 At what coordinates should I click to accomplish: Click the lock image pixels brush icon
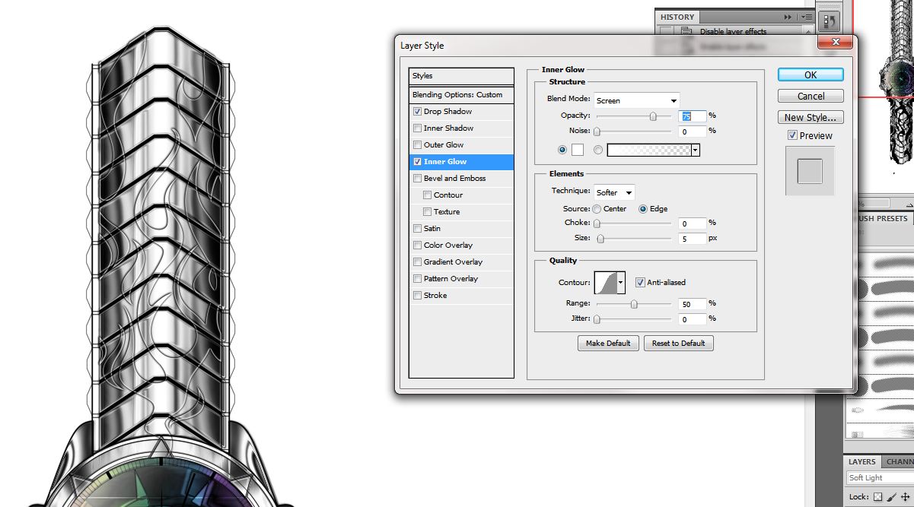[x=891, y=496]
